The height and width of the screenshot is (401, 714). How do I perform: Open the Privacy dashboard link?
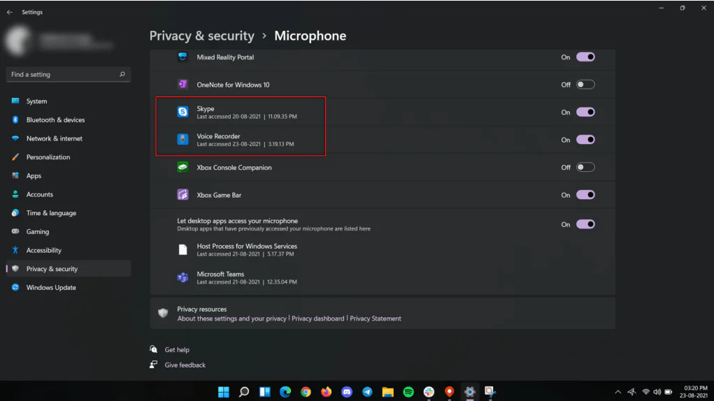[318, 319]
